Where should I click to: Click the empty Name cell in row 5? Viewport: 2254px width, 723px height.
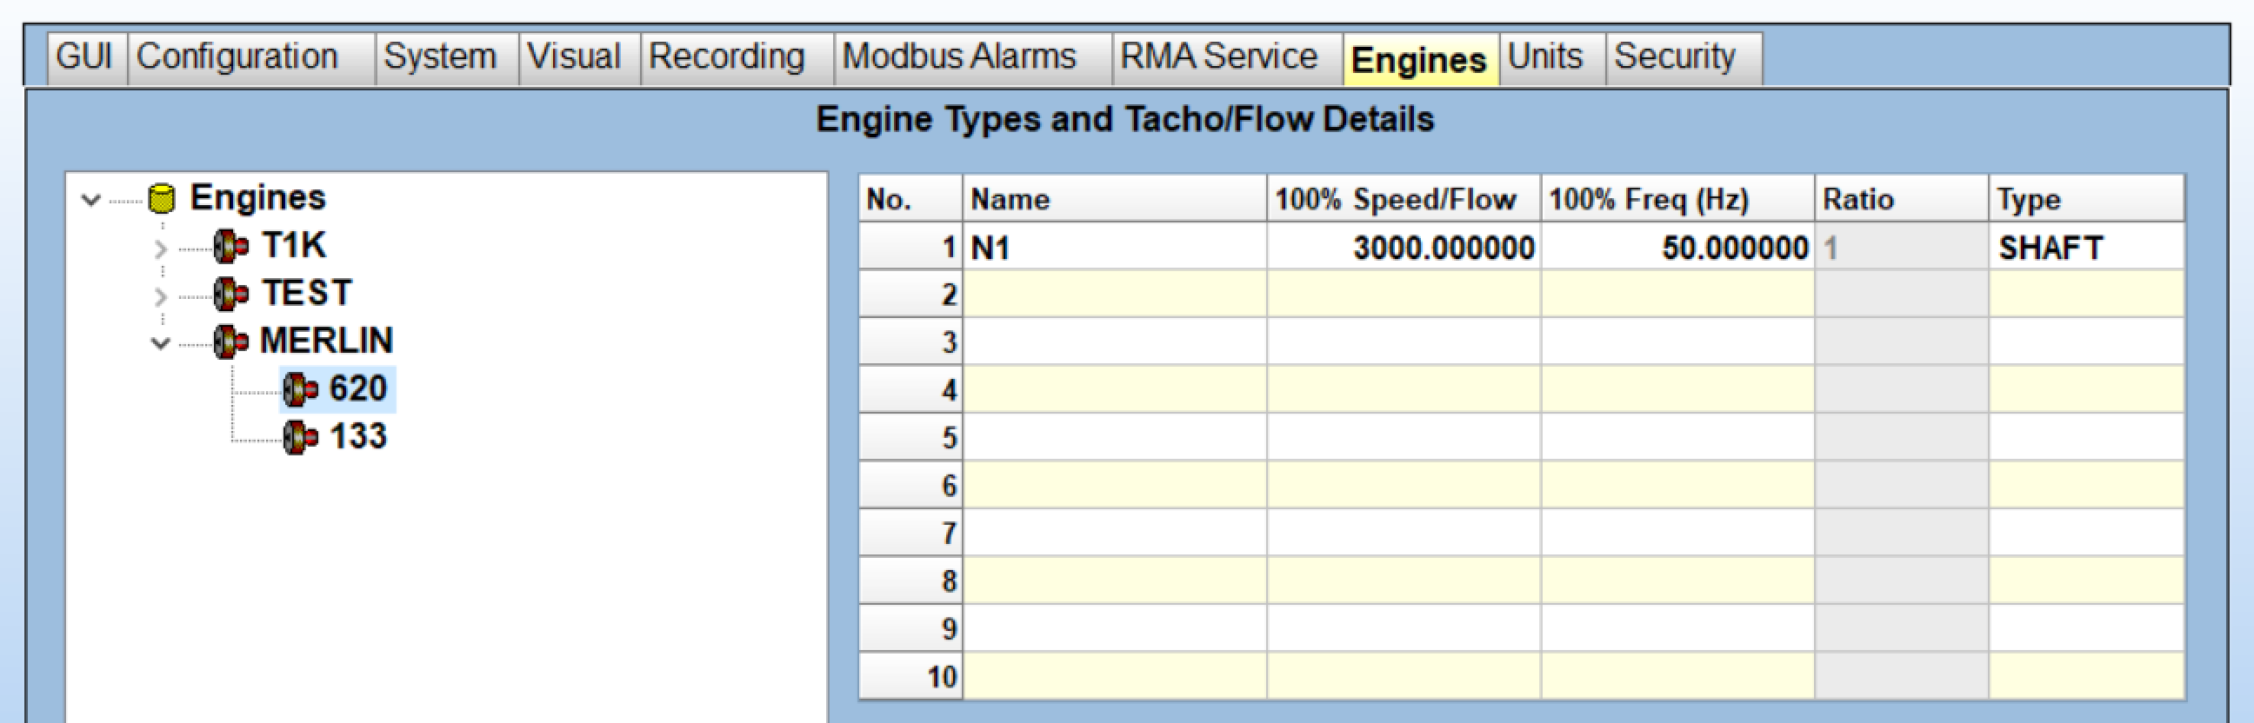[1115, 438]
